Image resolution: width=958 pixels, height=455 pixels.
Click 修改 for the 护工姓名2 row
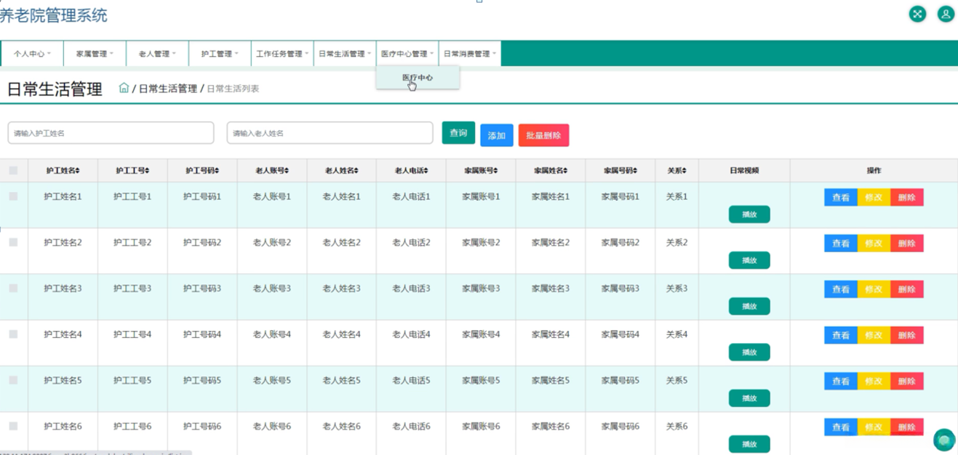874,243
